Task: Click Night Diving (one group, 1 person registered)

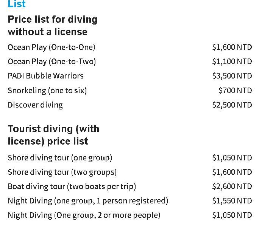Action: (x=88, y=201)
